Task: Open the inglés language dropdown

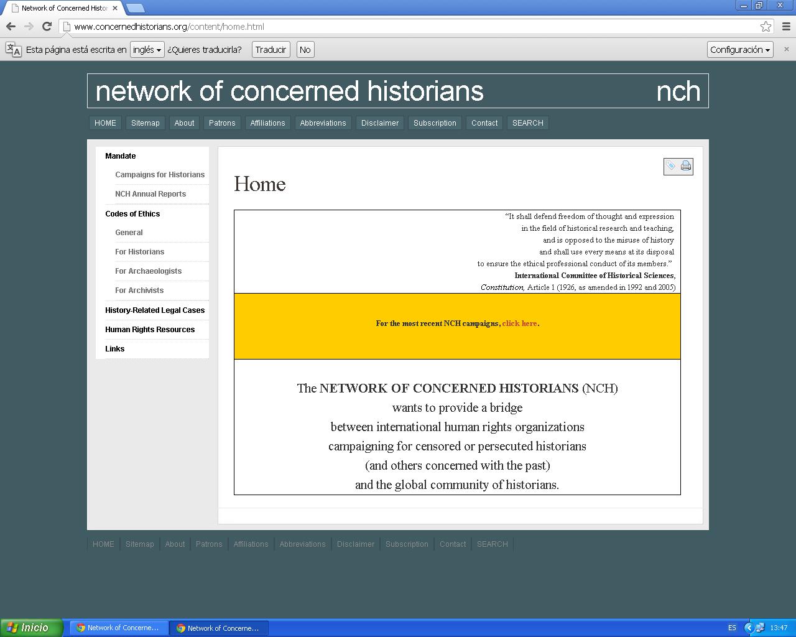Action: coord(147,50)
